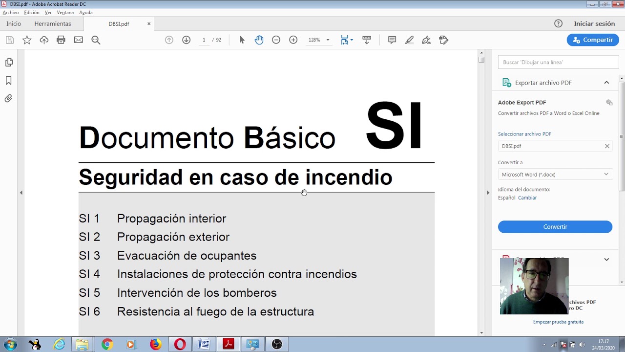Add a comment note icon
This screenshot has width=625, height=352.
(392, 40)
